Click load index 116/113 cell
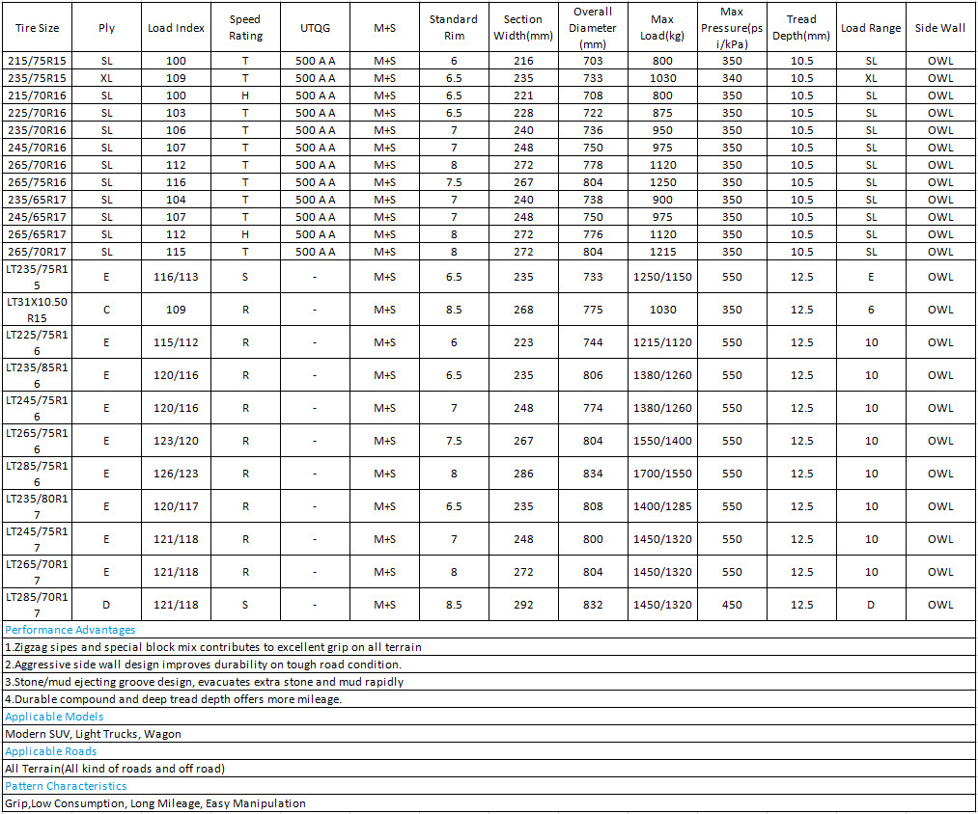The image size is (978, 814). coord(176,277)
